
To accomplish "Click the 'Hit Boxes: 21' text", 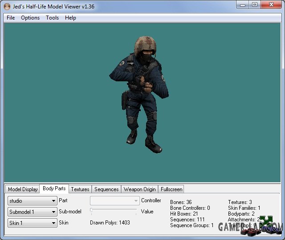I will pyautogui.click(x=184, y=214).
